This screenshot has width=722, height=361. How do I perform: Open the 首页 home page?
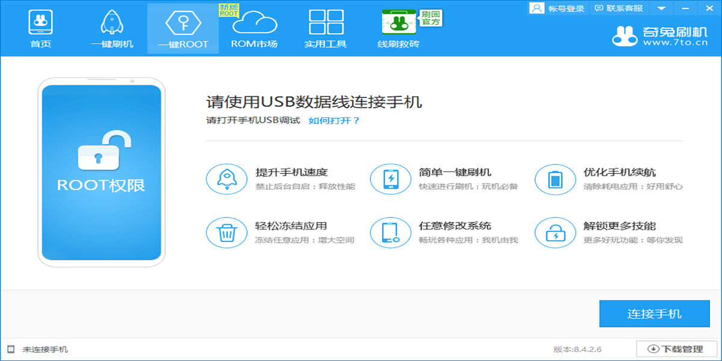click(x=40, y=27)
